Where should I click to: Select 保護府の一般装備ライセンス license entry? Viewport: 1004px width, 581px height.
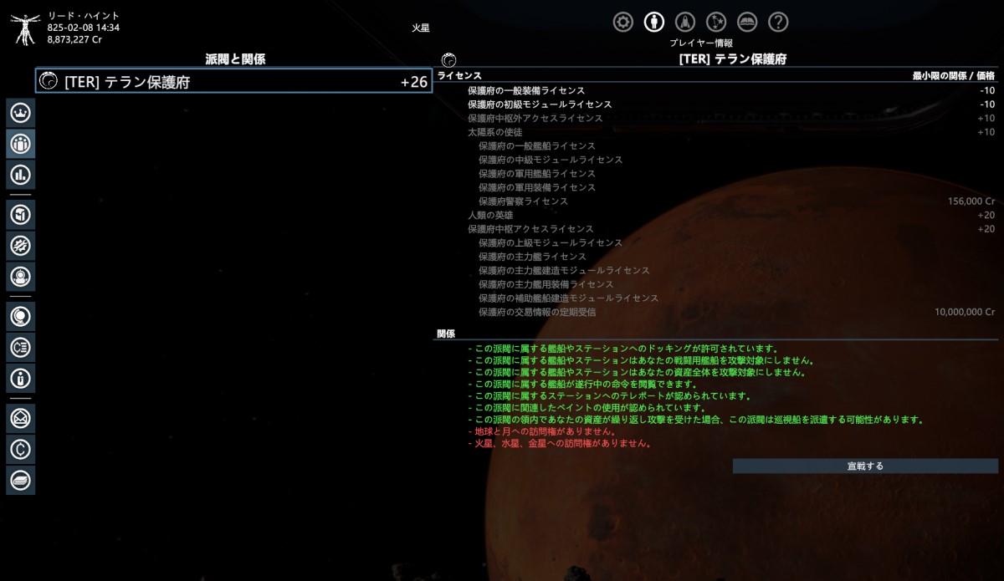[x=525, y=90]
